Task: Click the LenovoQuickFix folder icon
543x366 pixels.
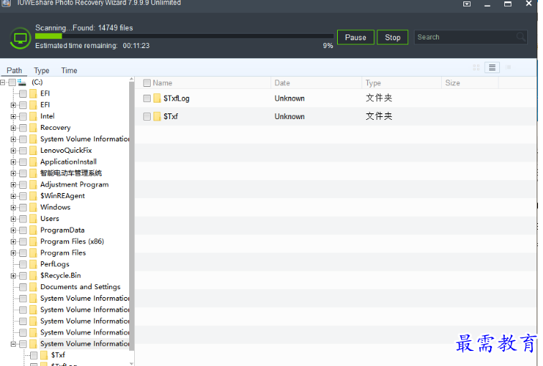Action: coord(33,151)
